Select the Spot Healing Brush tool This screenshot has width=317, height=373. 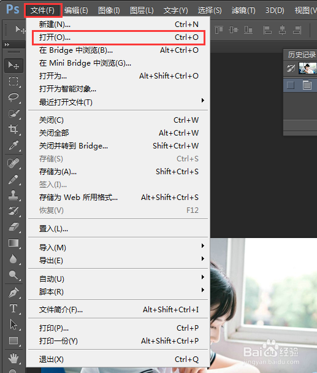click(x=13, y=163)
